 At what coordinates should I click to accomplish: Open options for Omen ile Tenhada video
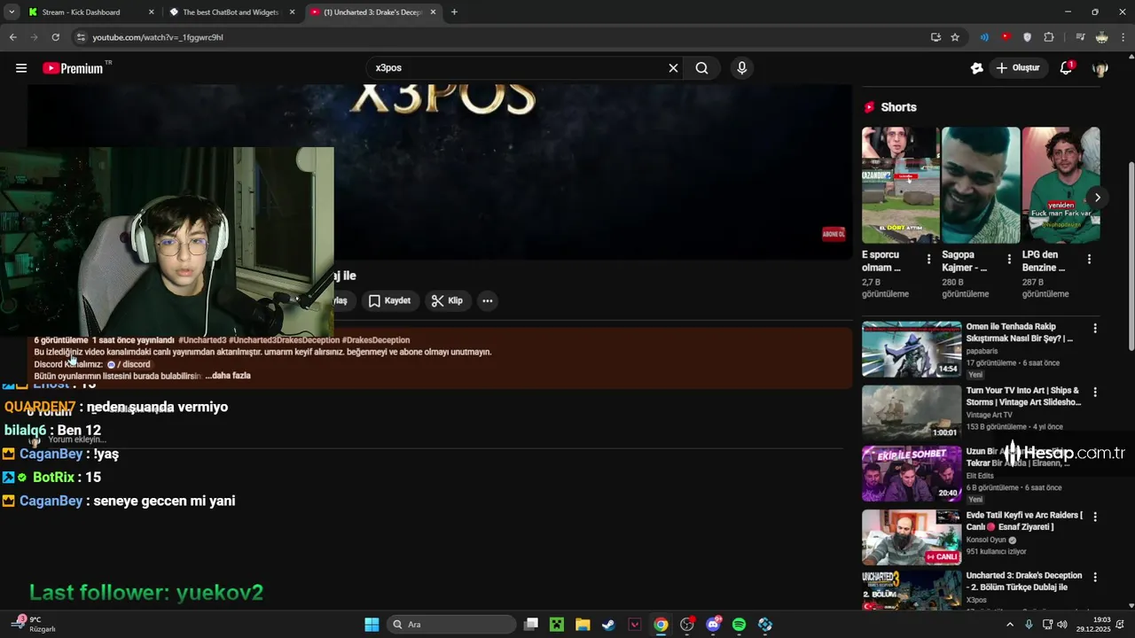point(1095,329)
